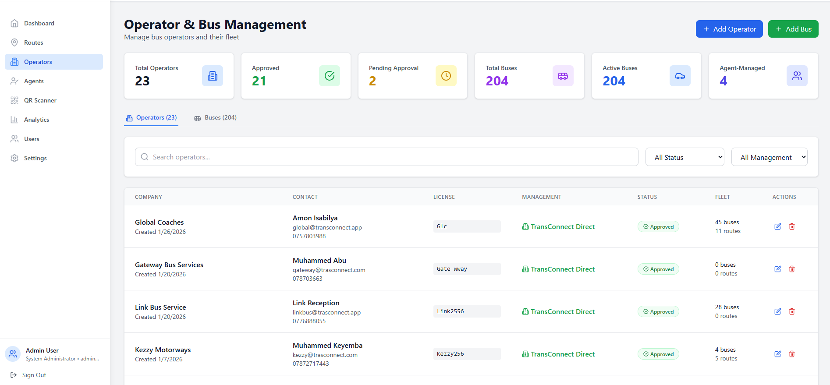Click the FLEET column header
This screenshot has height=385, width=830.
pyautogui.click(x=723, y=197)
